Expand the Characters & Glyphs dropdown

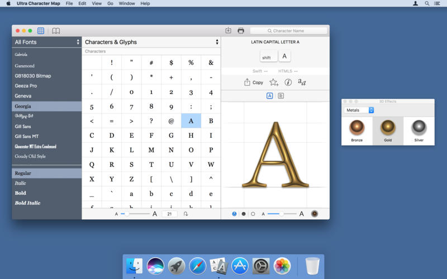click(151, 42)
